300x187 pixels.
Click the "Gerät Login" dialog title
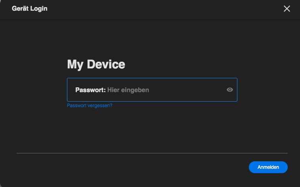(29, 8)
